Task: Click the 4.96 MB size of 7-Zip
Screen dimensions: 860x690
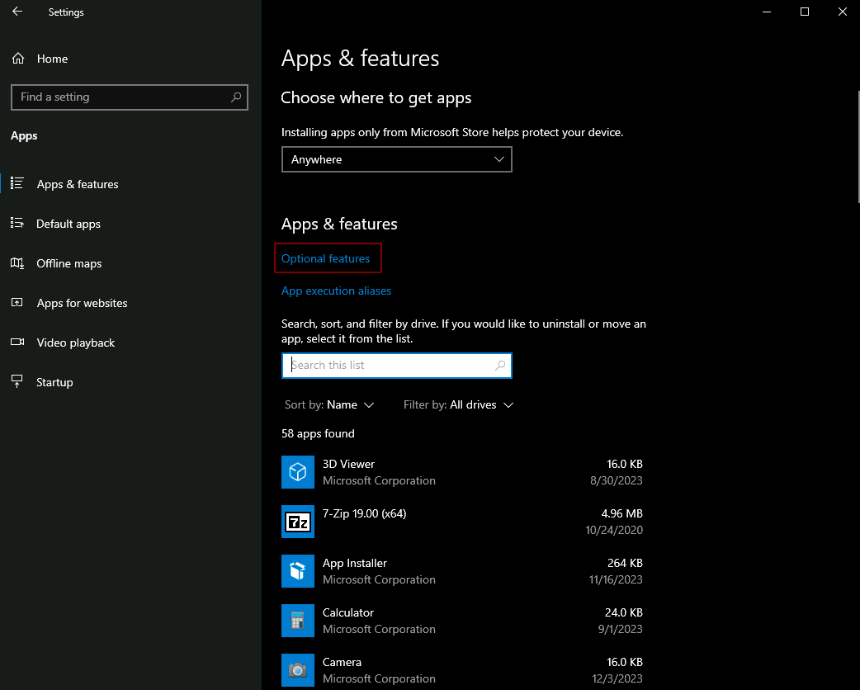Action: tap(622, 513)
